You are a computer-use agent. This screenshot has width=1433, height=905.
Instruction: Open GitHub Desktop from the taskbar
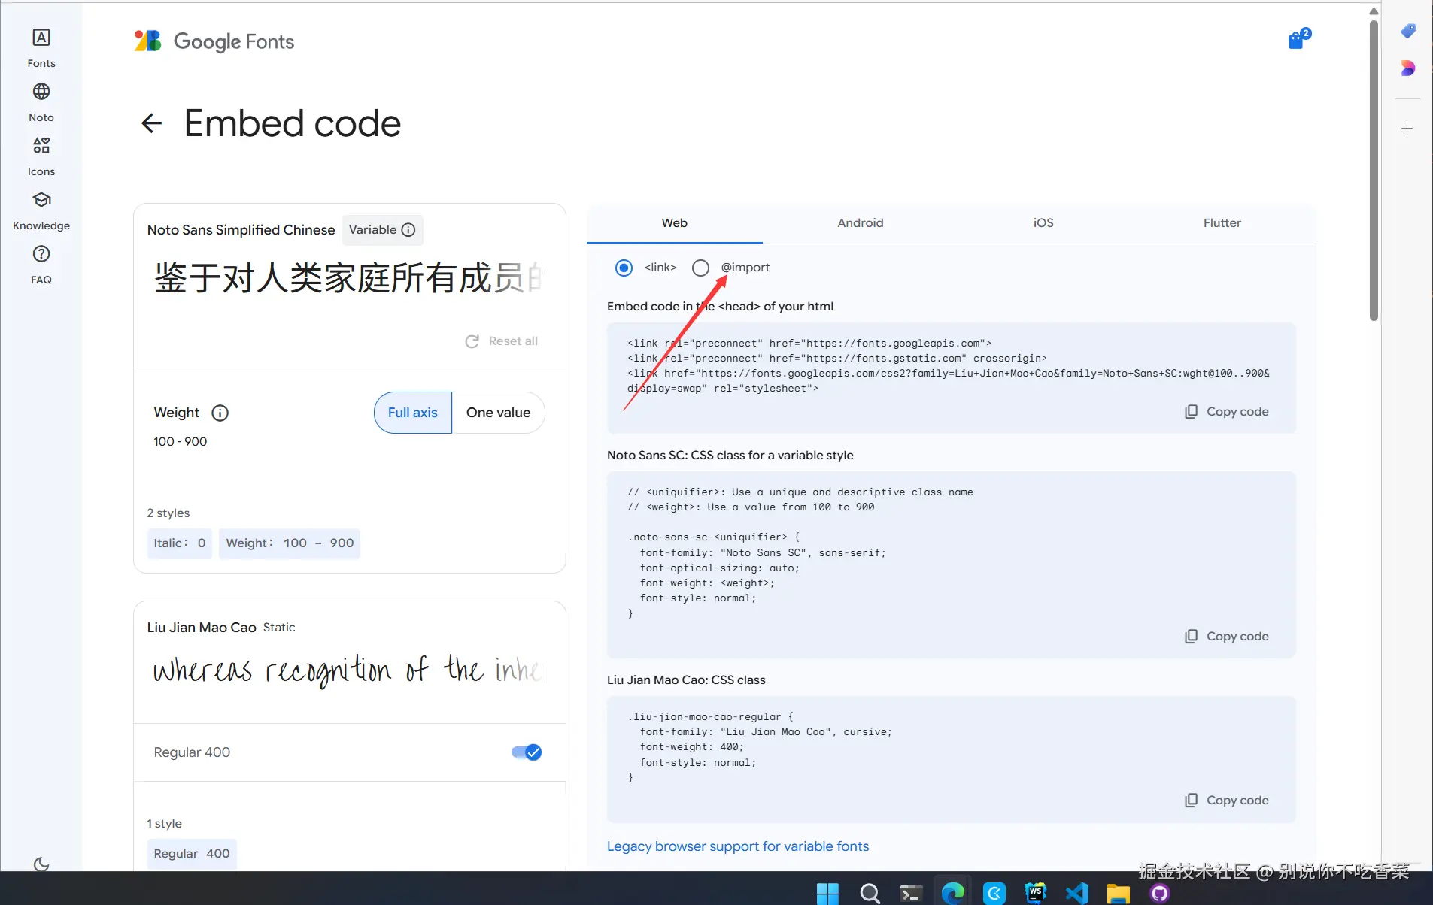1160,893
